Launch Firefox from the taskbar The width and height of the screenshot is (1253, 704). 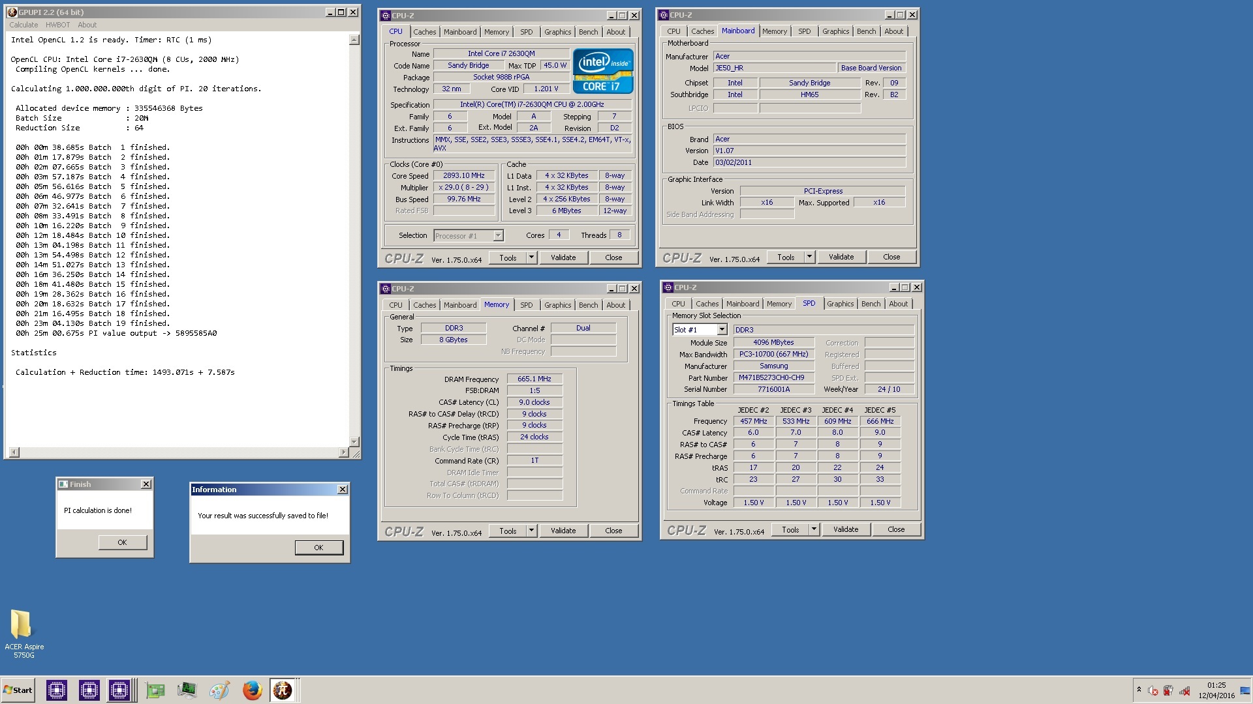coord(252,690)
